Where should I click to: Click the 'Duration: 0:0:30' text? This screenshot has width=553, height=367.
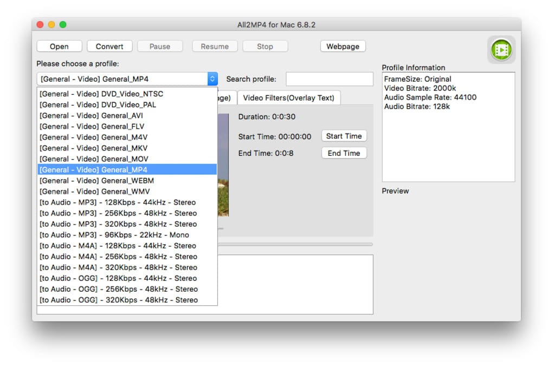click(267, 117)
